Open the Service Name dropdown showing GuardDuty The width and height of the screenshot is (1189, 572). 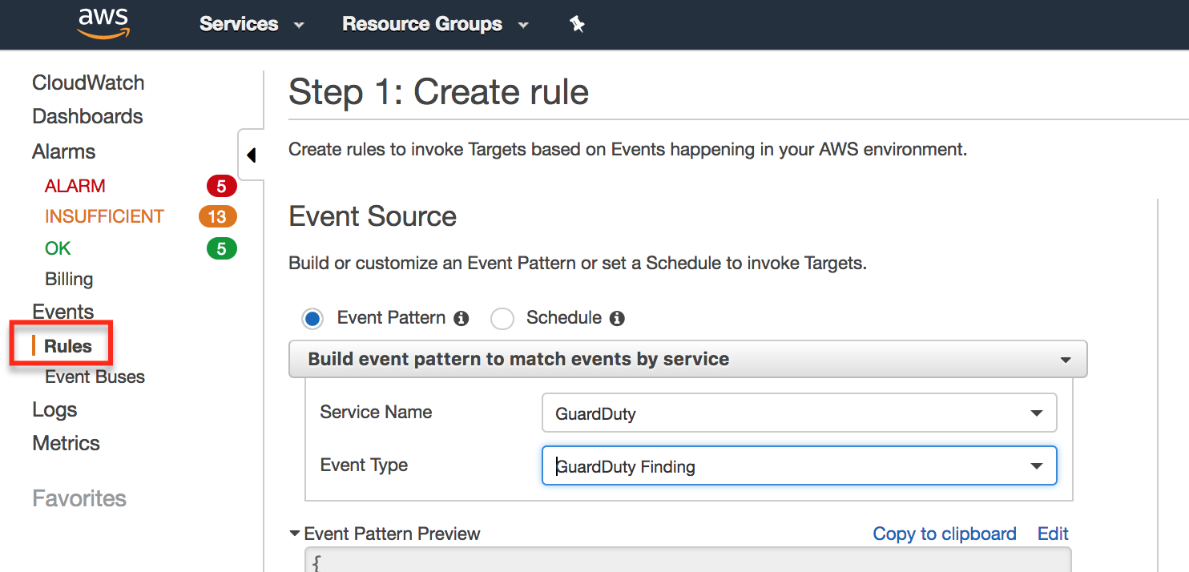[x=799, y=413]
